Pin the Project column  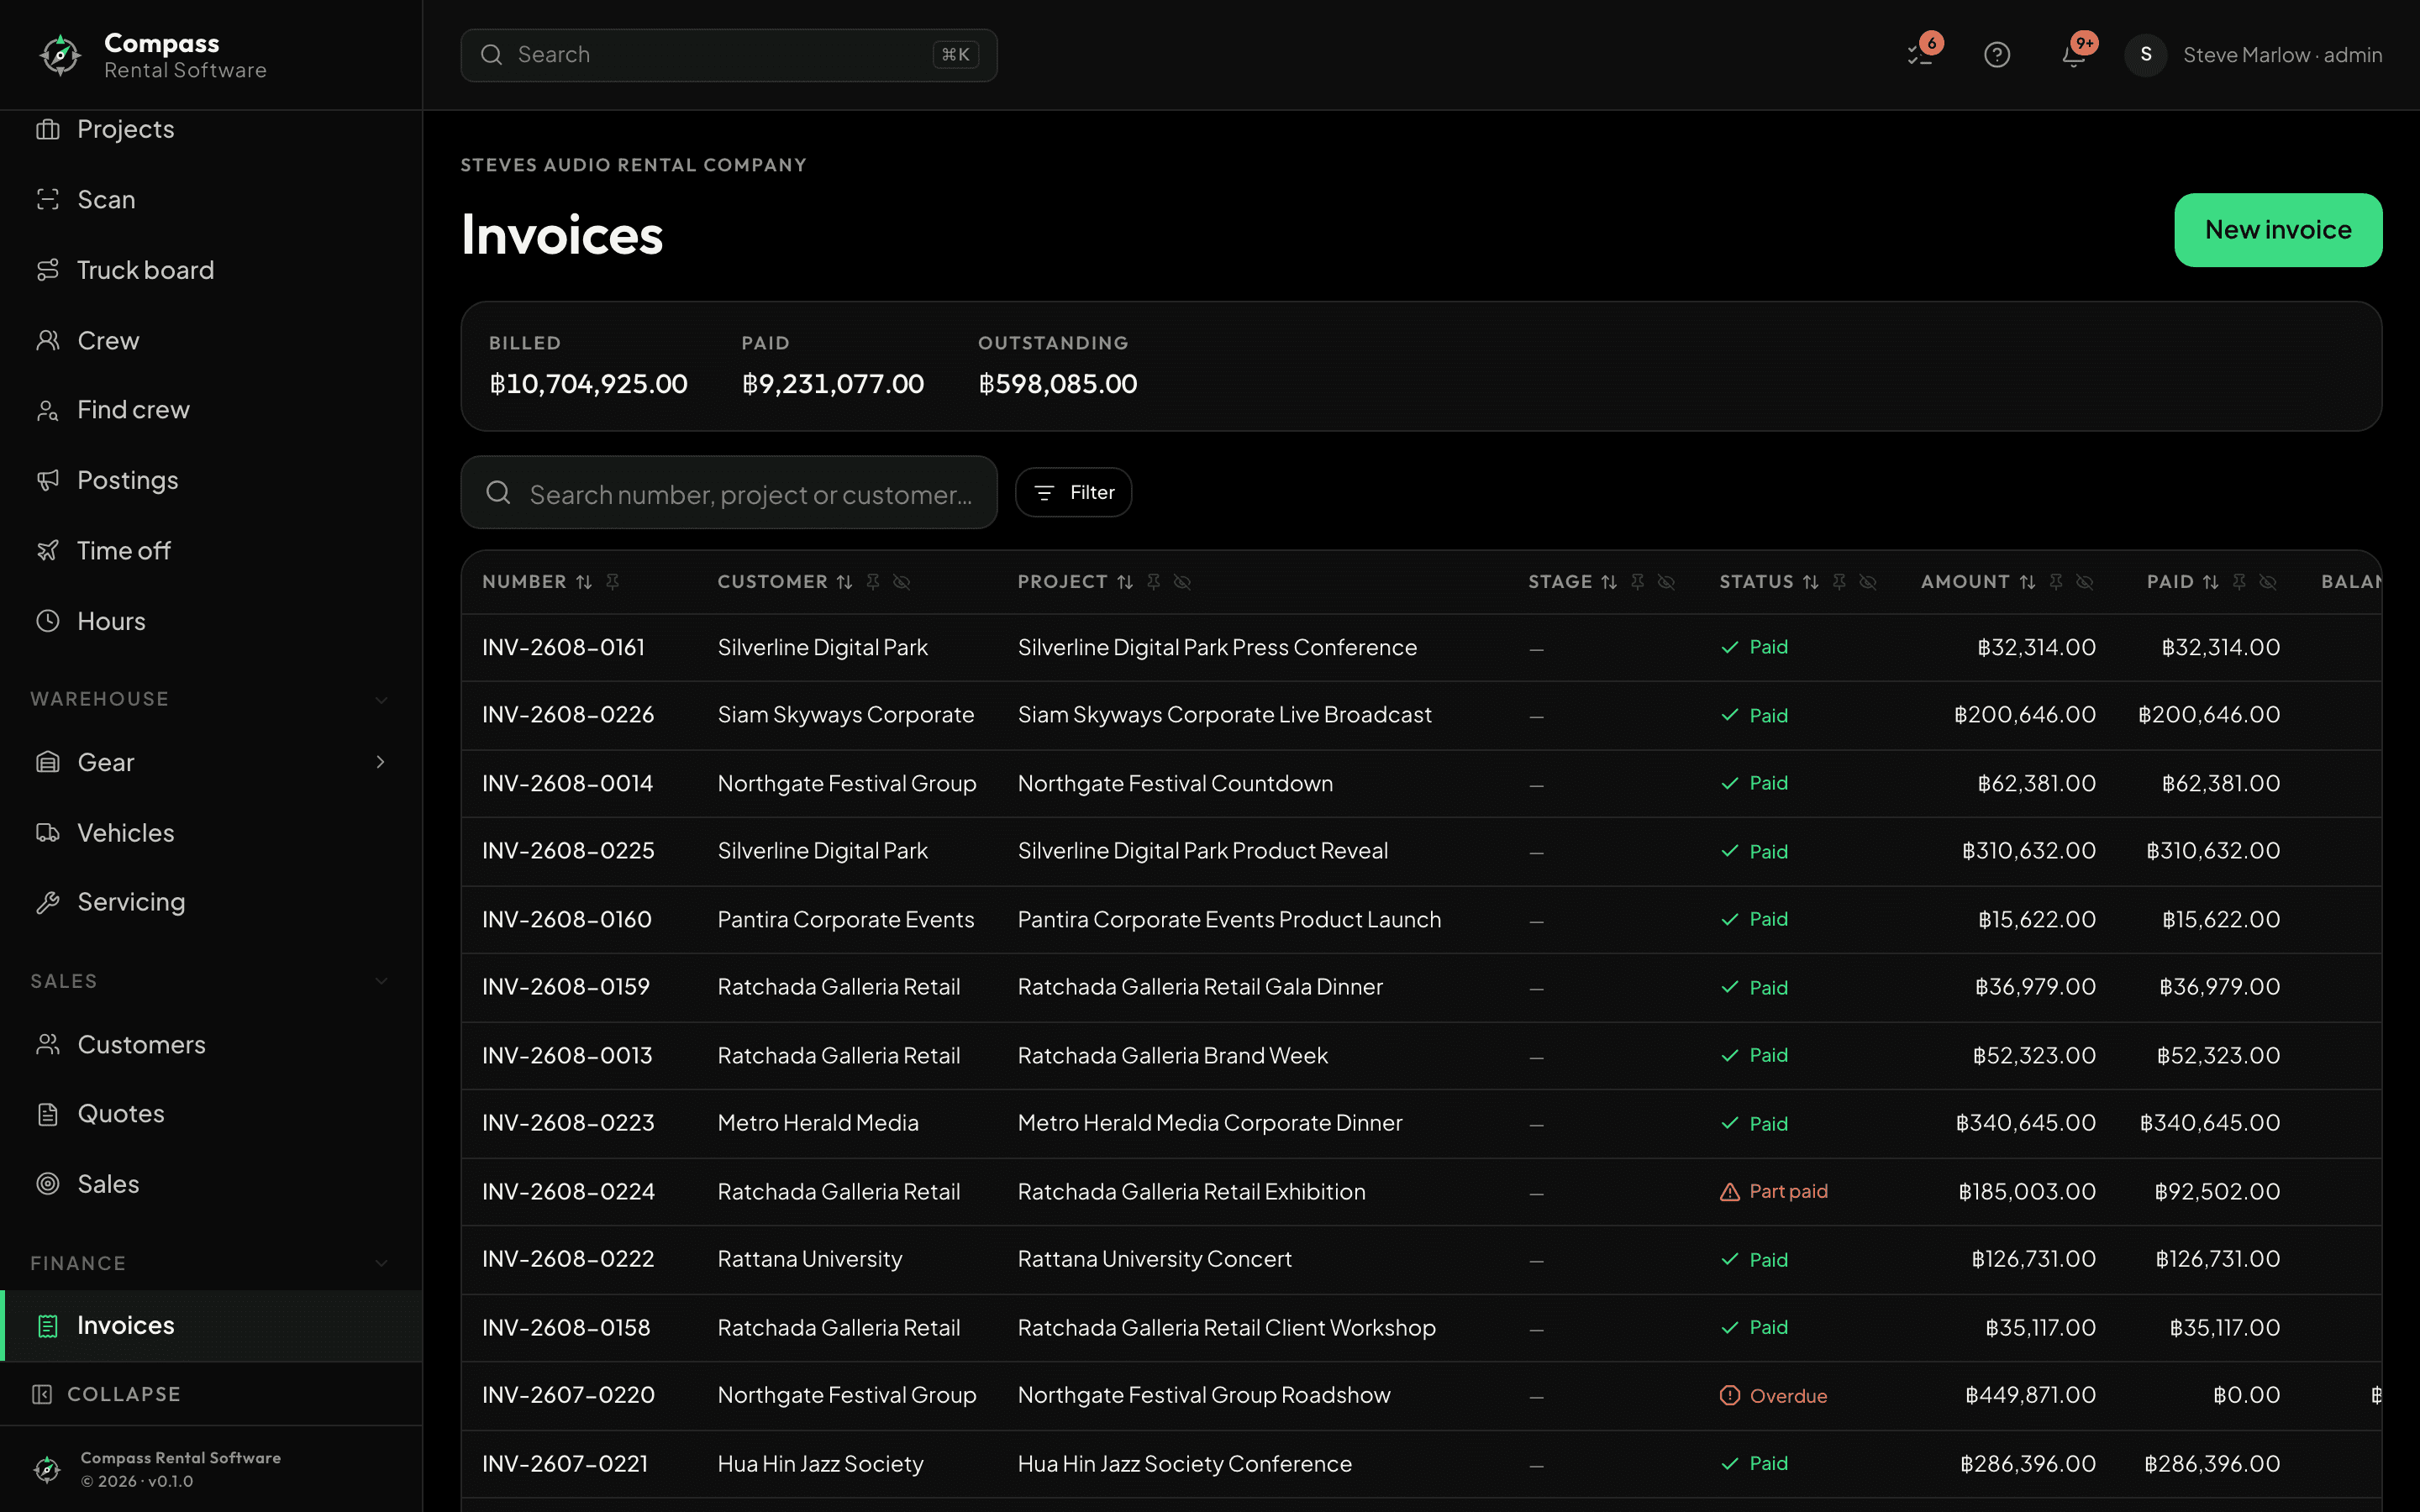[x=1153, y=582]
